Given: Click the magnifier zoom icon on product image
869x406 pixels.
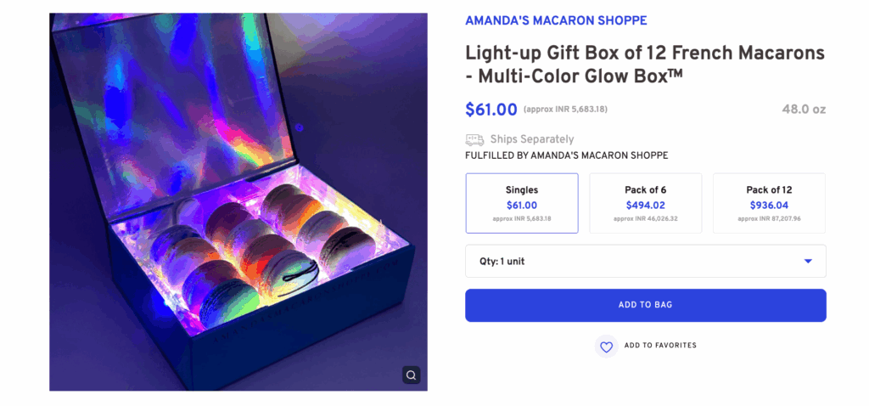Looking at the screenshot, I should point(411,375).
